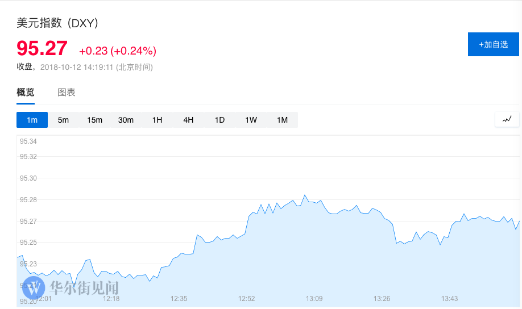Select the 4H chart interval
Screen dimensions: 522x309
[188, 120]
